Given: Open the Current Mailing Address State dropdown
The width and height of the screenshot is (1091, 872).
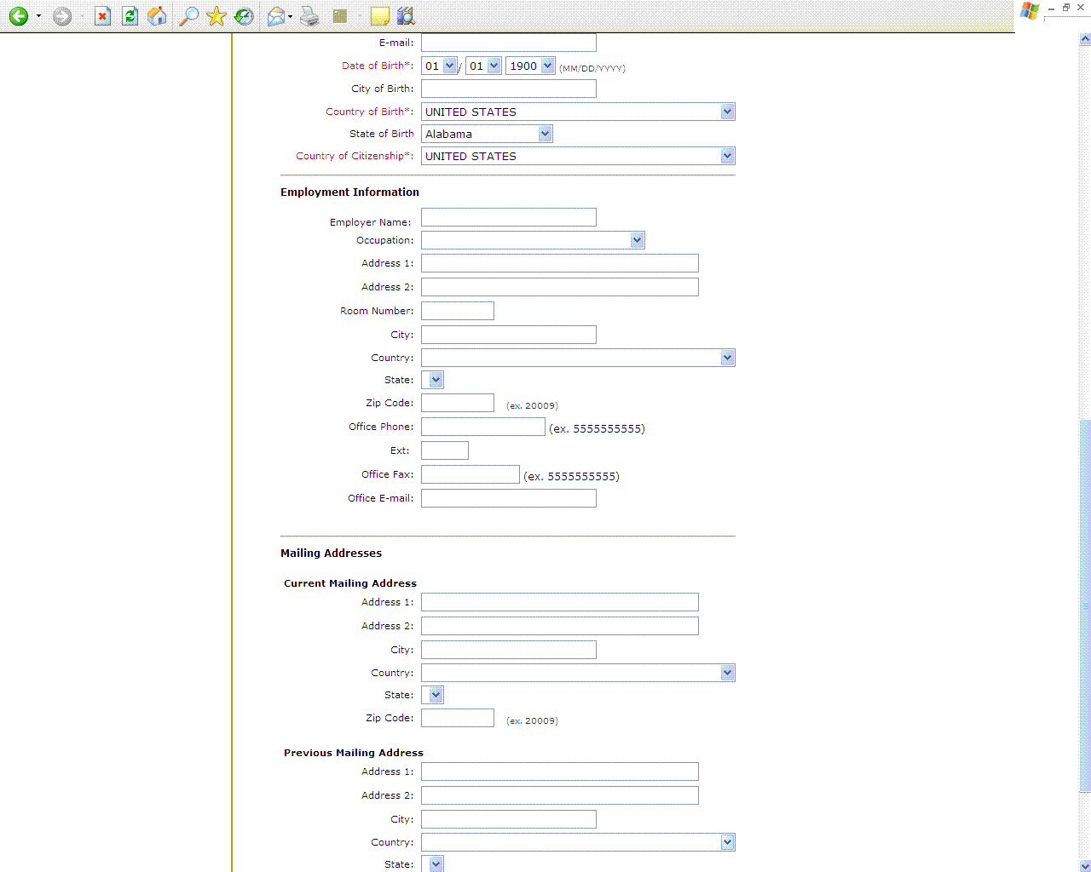Looking at the screenshot, I should click(436, 695).
